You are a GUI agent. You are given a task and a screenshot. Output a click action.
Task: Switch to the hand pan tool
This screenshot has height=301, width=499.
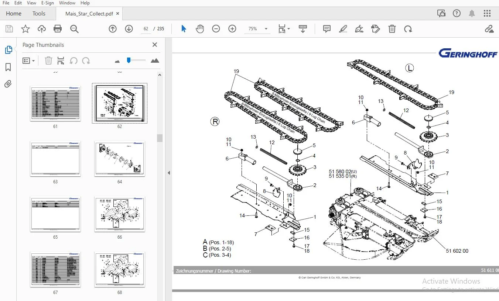200,29
